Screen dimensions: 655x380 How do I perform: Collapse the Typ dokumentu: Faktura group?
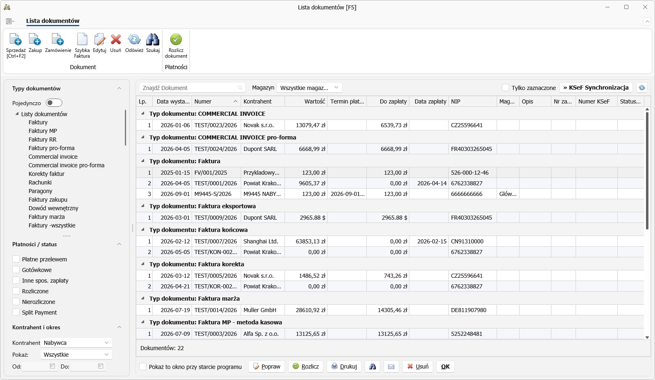(143, 161)
